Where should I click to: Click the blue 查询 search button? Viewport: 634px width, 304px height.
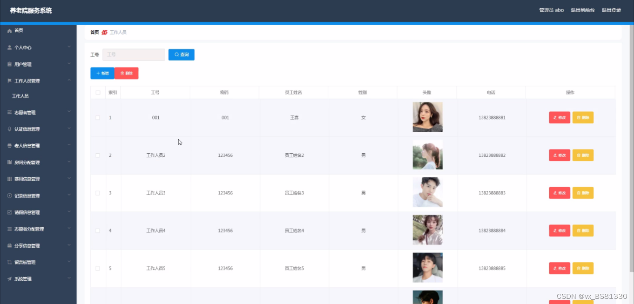point(182,54)
